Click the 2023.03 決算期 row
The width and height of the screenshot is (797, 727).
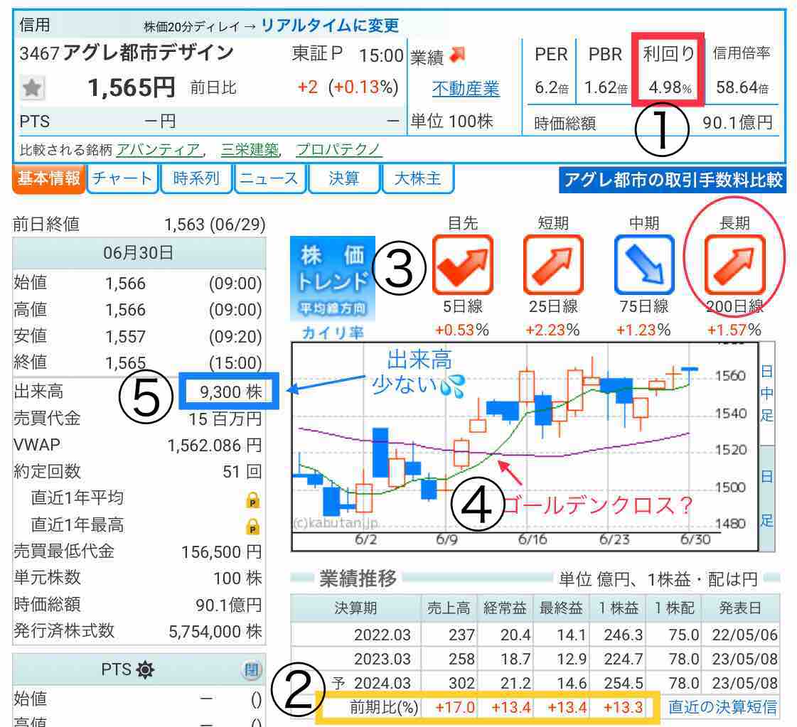[535, 659]
